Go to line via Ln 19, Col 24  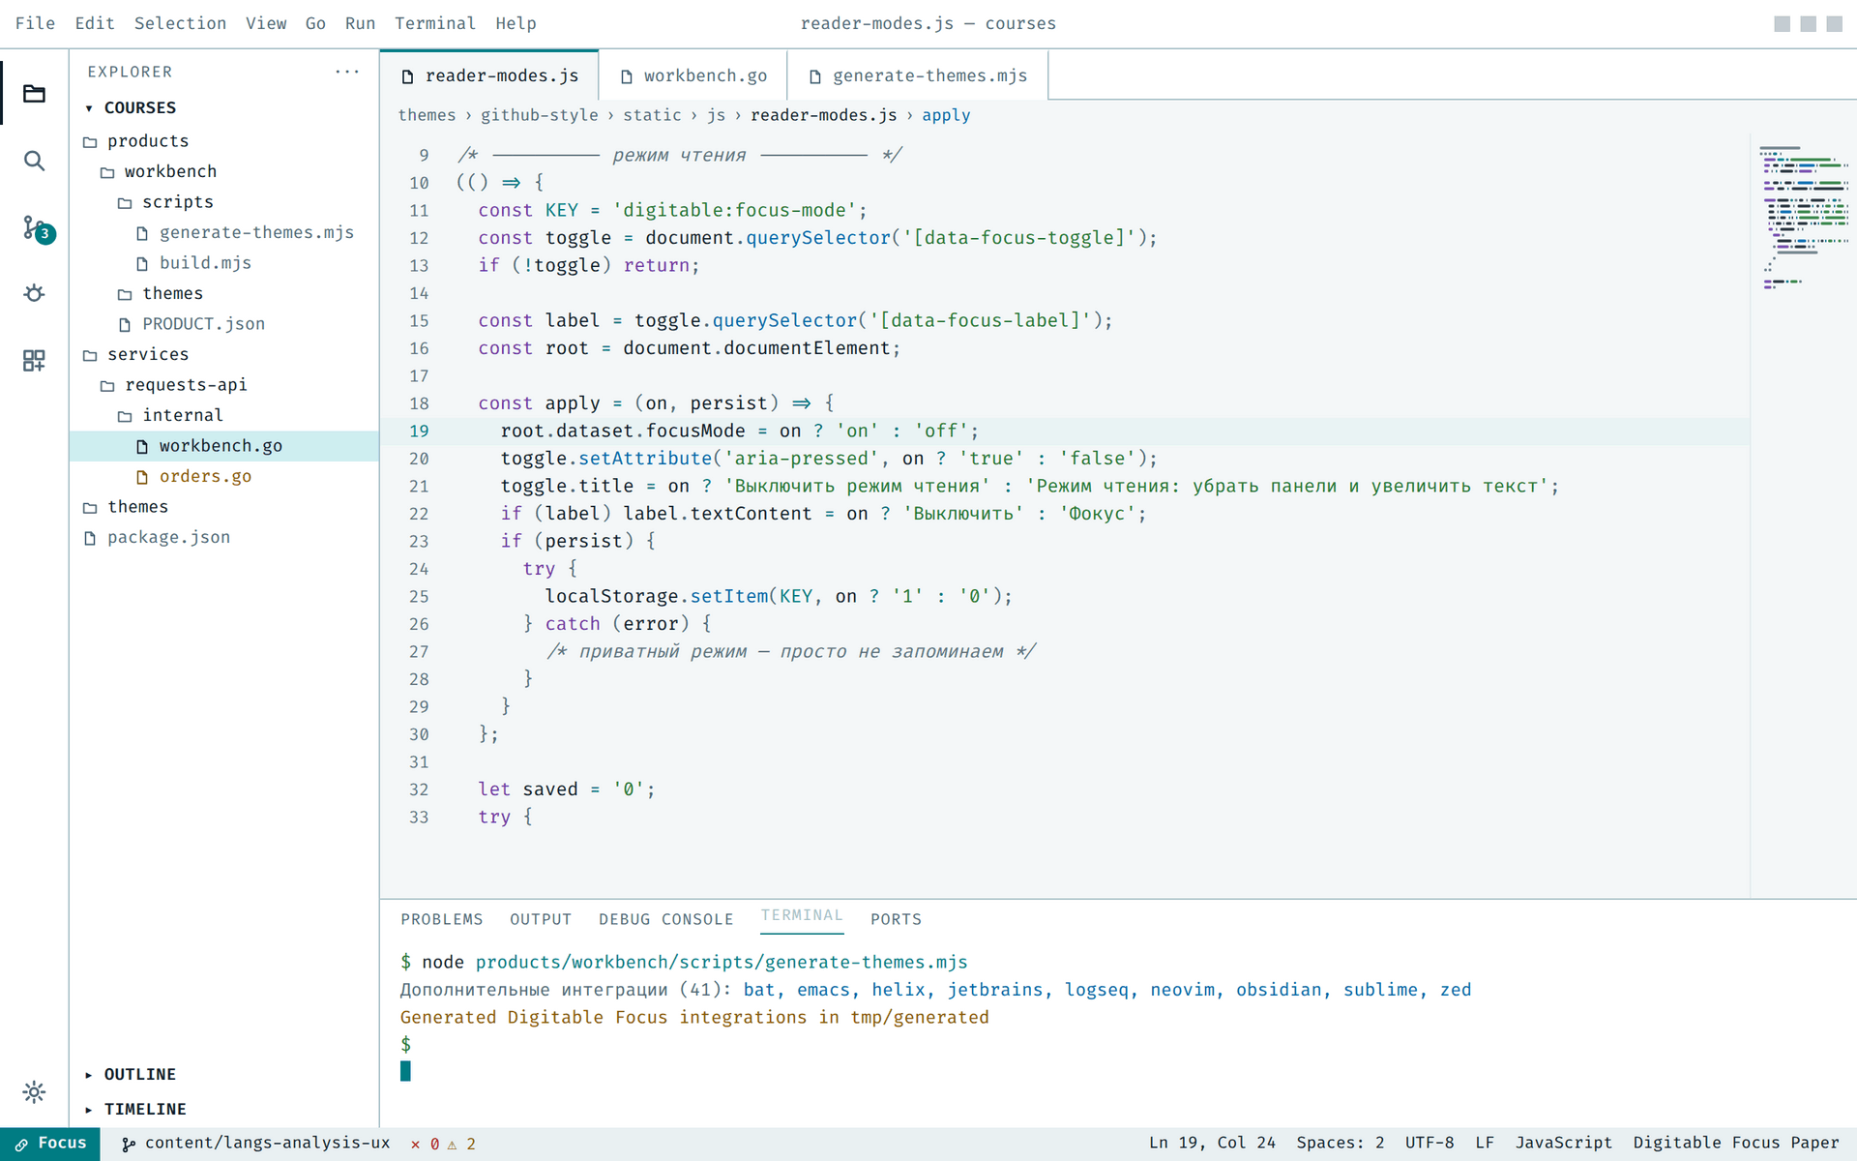coord(1212,1144)
